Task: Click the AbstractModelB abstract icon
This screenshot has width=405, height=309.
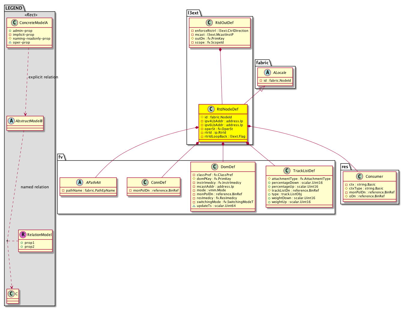Action: (x=11, y=121)
